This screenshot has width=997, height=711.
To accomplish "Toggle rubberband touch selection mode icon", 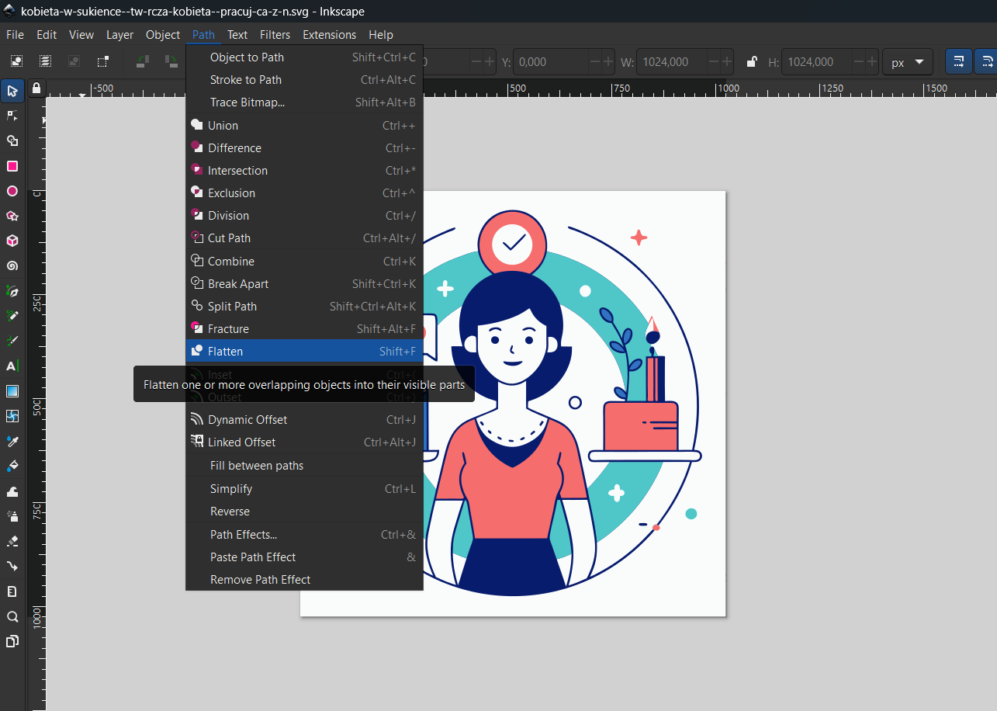I will click(x=102, y=61).
